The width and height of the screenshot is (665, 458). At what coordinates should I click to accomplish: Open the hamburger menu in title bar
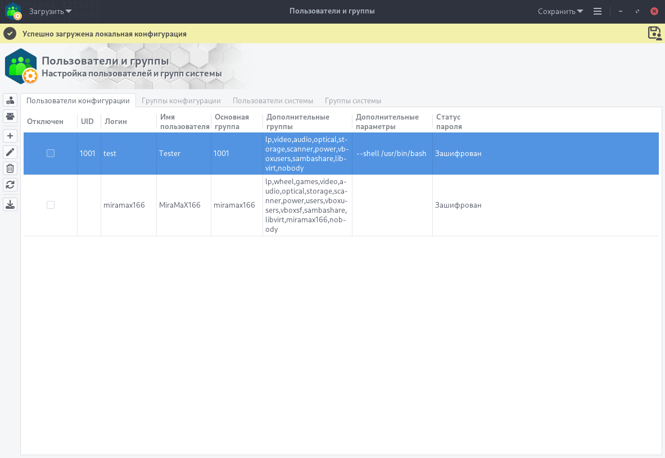(598, 11)
